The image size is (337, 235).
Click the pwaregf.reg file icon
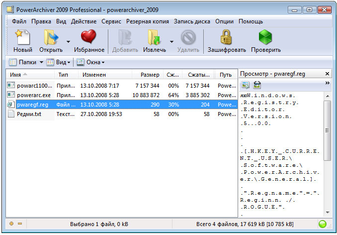point(11,105)
